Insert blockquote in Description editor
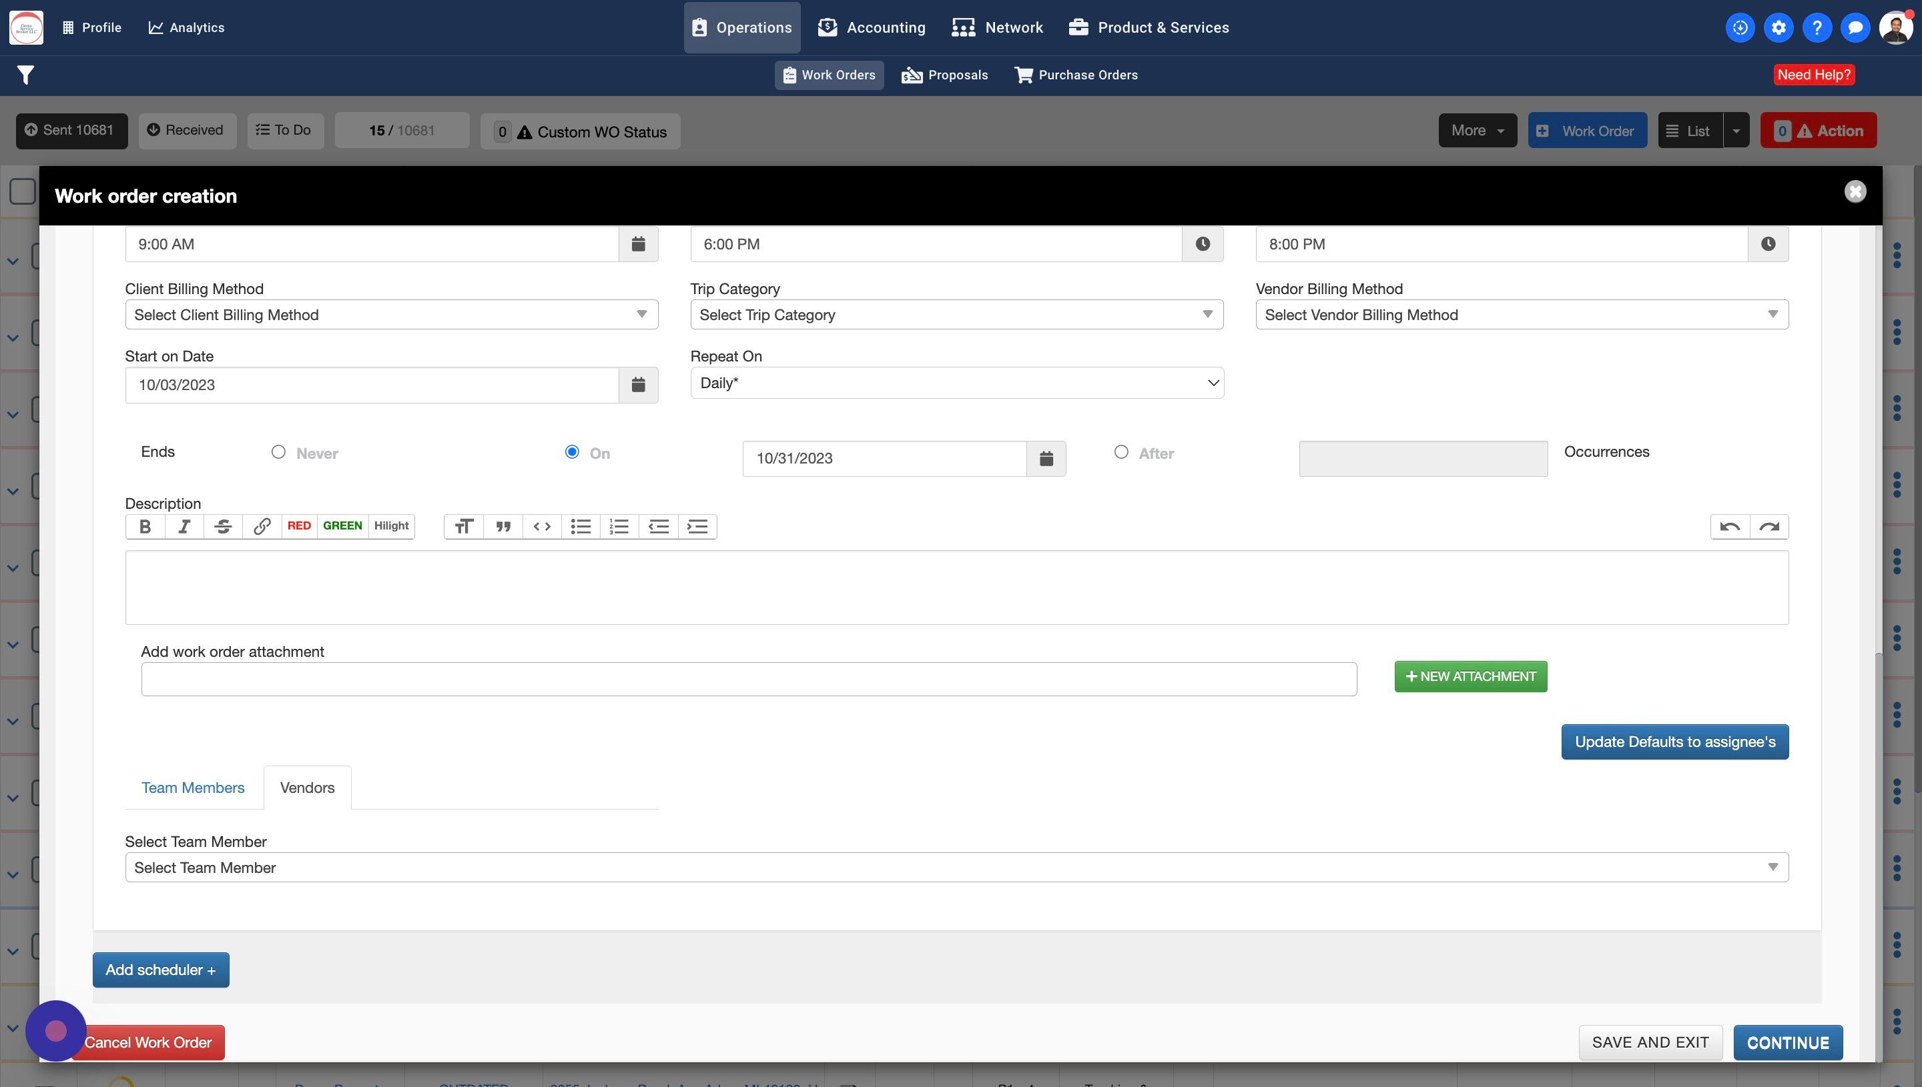 503,526
